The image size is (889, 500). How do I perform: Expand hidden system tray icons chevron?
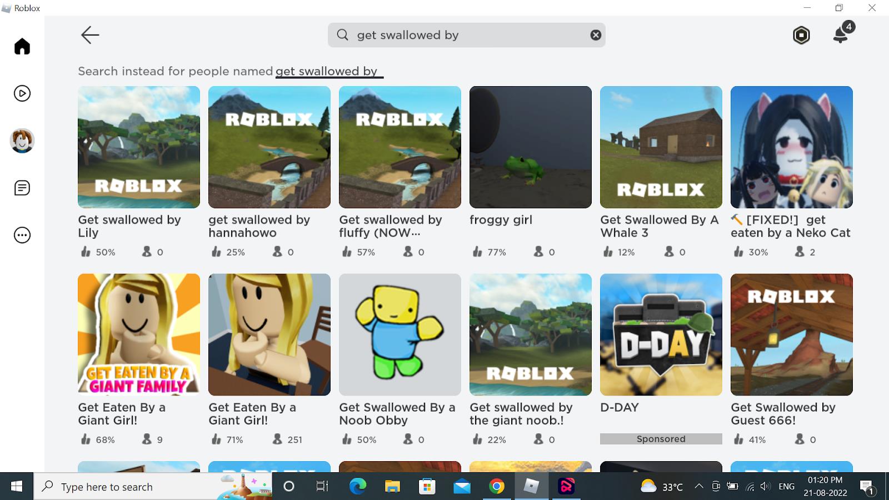tap(699, 487)
